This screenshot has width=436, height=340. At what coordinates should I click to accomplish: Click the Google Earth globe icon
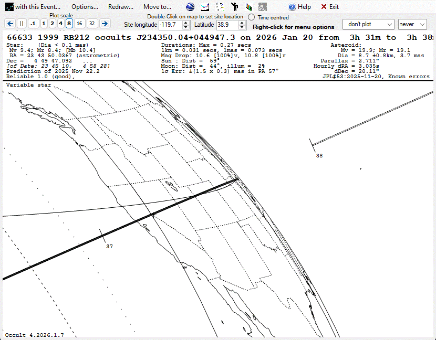(x=191, y=7)
